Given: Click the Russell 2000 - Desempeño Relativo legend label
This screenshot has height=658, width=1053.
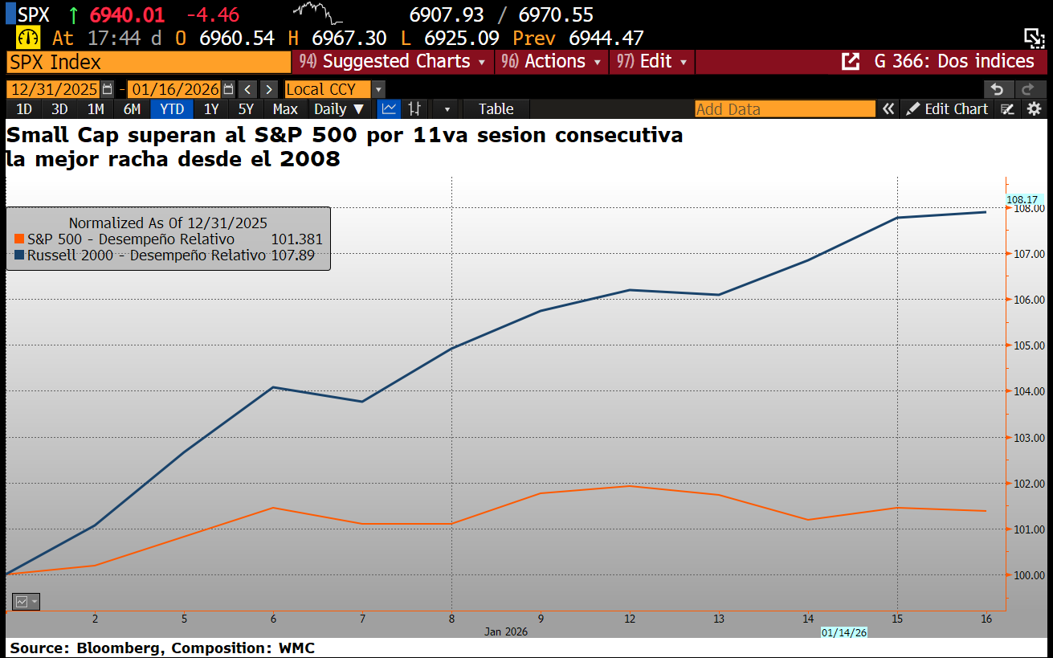Looking at the screenshot, I should (x=146, y=255).
